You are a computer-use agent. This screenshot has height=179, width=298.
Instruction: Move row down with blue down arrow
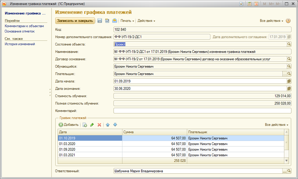(x=115, y=125)
